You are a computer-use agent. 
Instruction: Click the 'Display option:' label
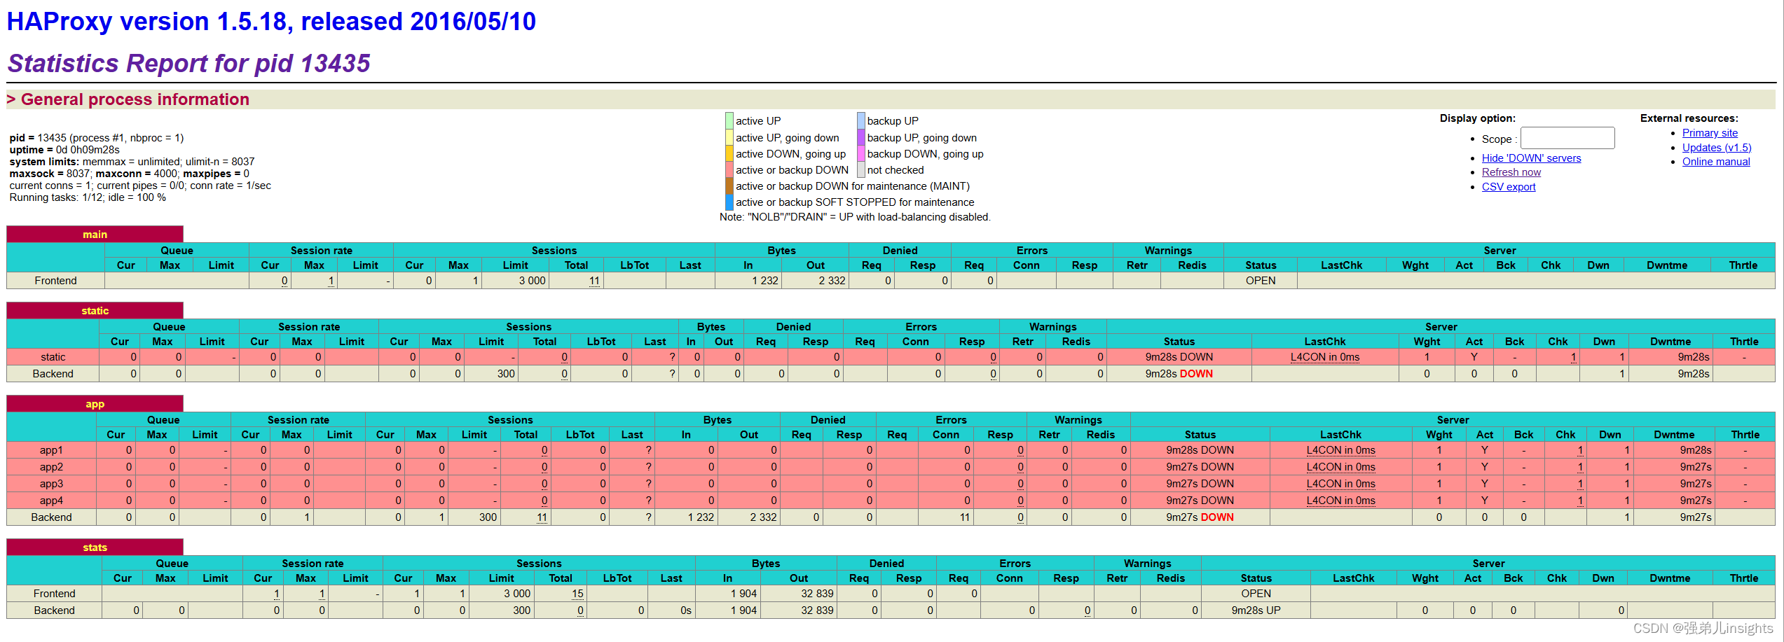pyautogui.click(x=1477, y=118)
